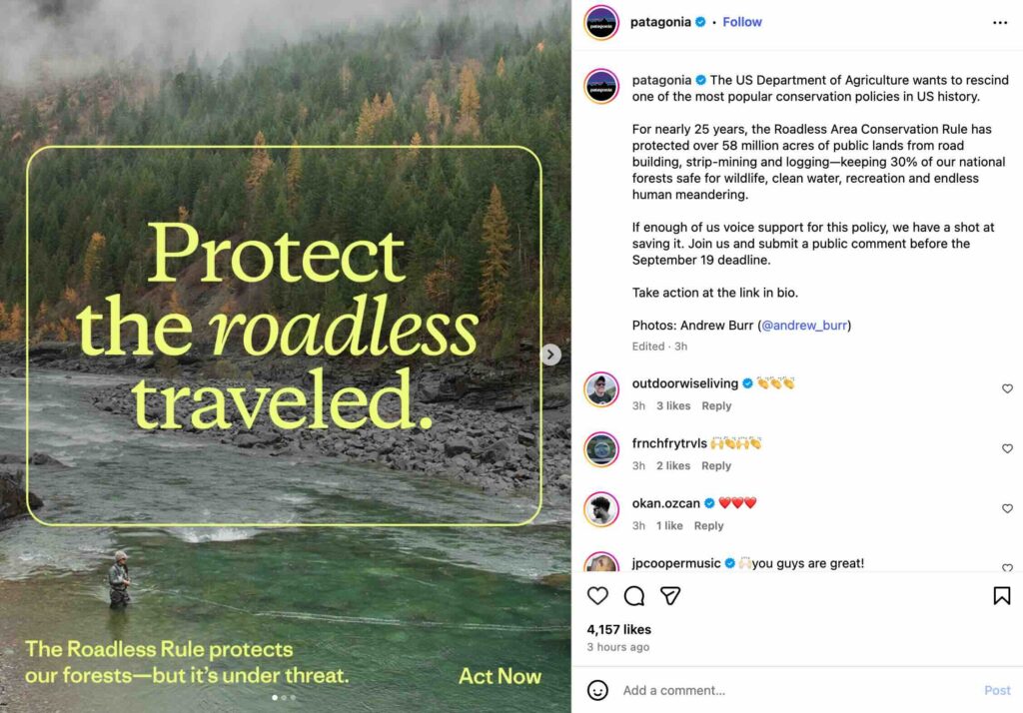The image size is (1023, 713).
Task: Reply to okan.ozcan's comment
Action: [708, 526]
